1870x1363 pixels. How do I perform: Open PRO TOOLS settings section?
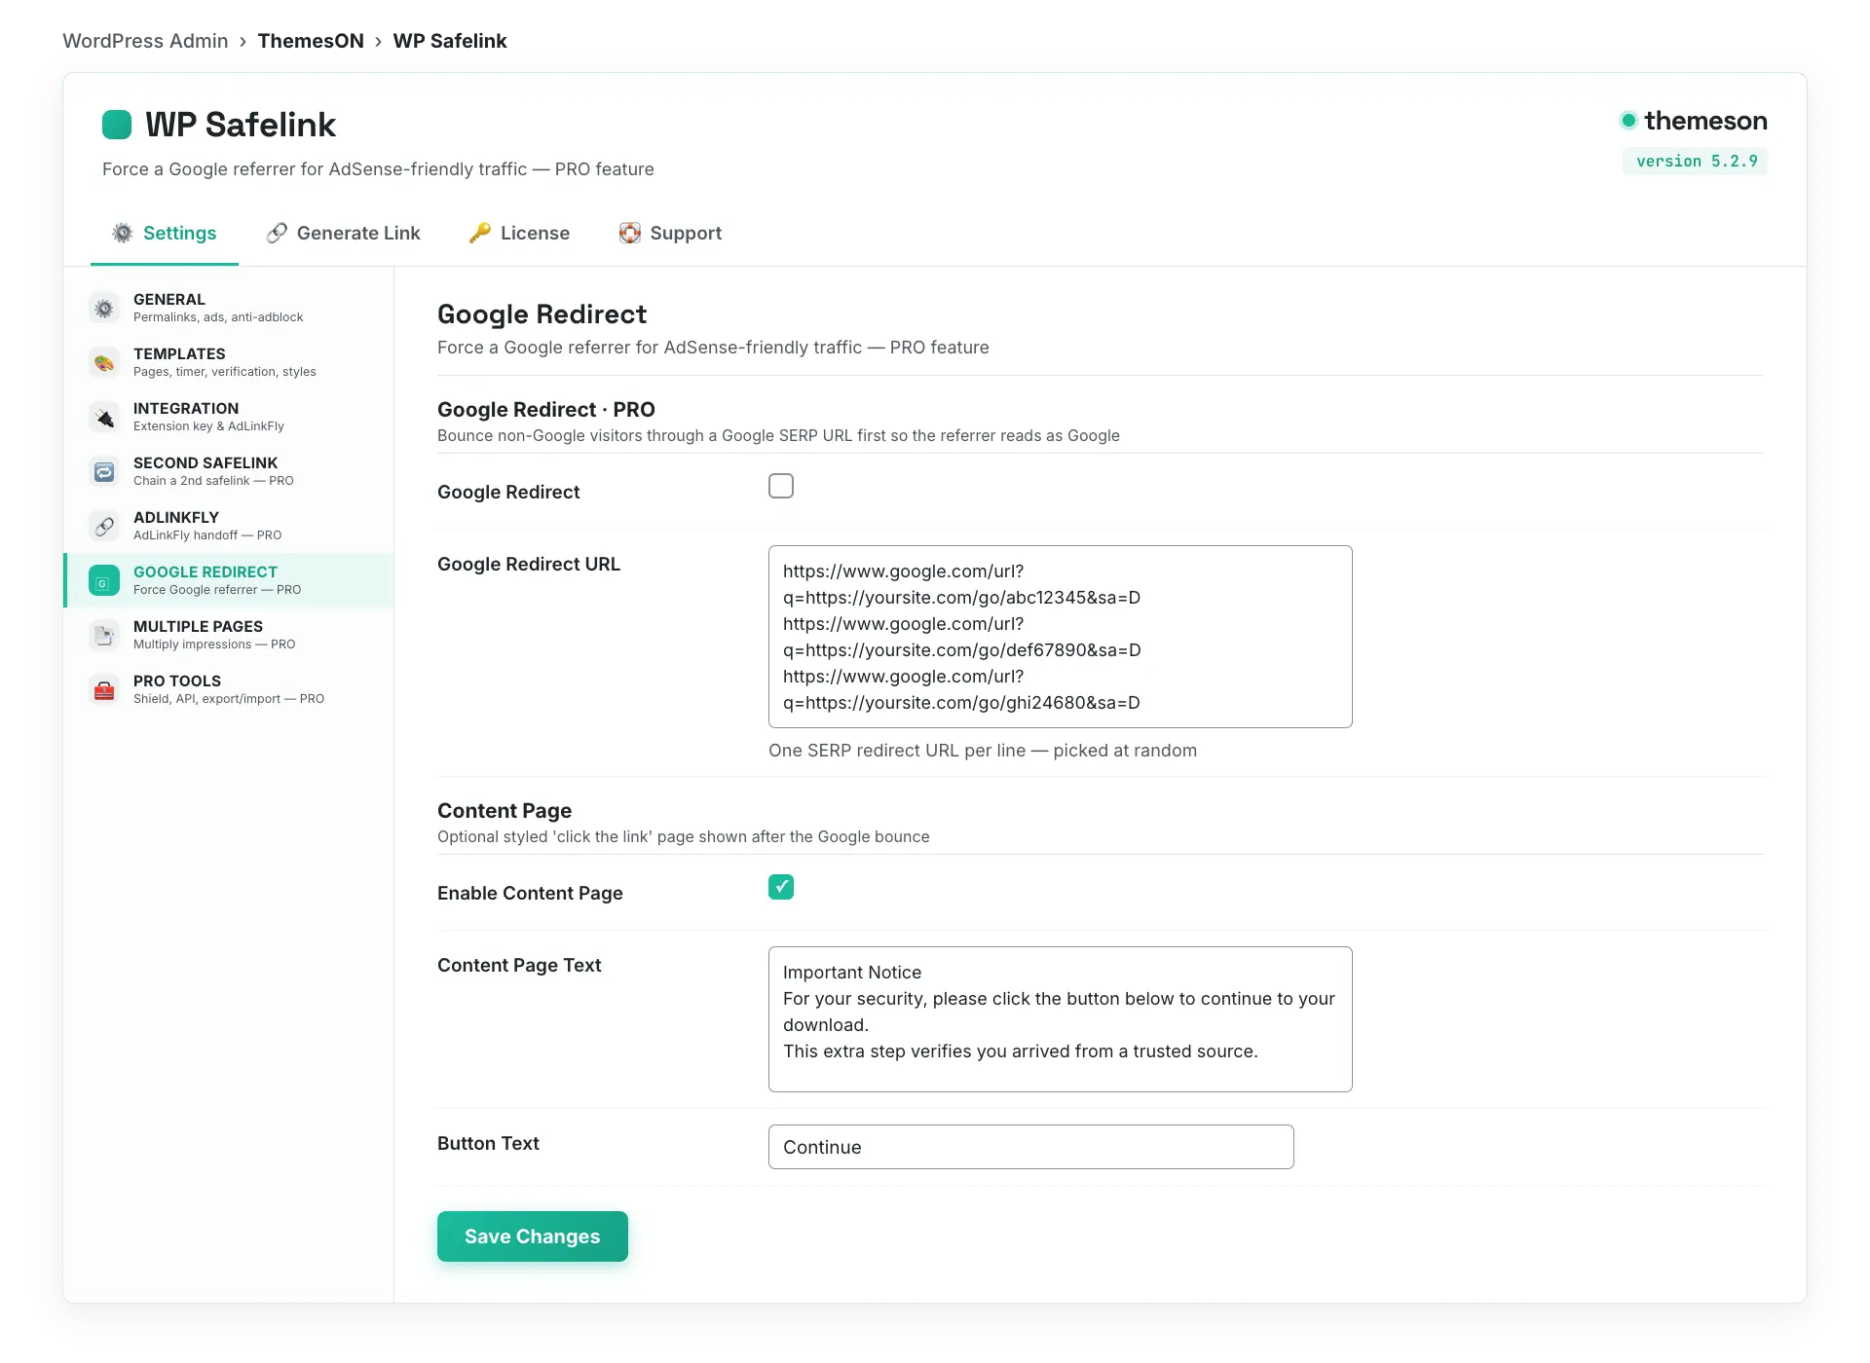pyautogui.click(x=229, y=689)
